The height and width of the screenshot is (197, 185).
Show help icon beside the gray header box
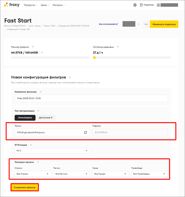tap(138, 24)
